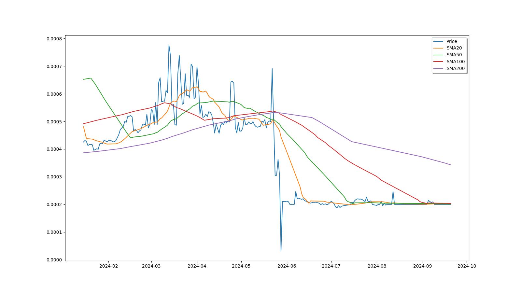Image resolution: width=521 pixels, height=293 pixels.
Task: Click the 2024-03 x-axis label
Action: [x=151, y=266]
